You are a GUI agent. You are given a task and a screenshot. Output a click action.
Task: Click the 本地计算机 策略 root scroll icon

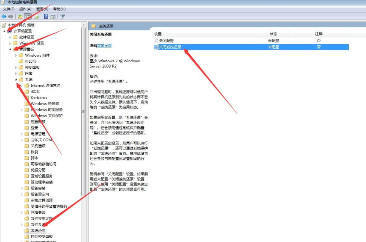tap(4, 25)
